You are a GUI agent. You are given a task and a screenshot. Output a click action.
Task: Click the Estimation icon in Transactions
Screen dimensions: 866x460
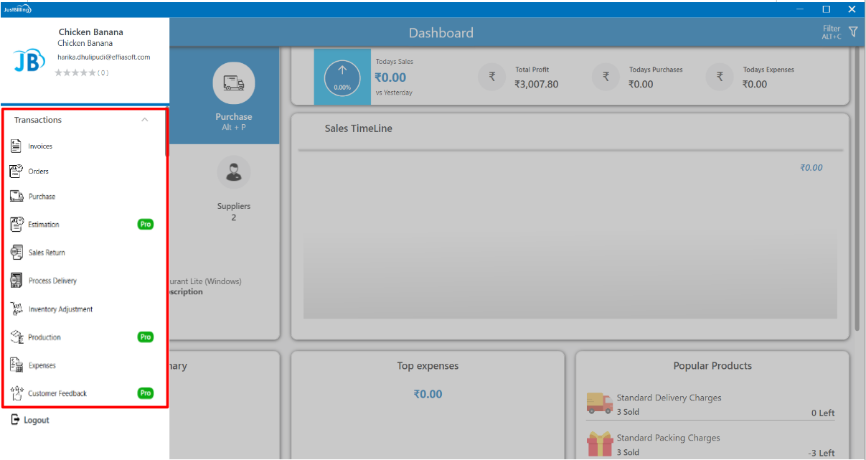(x=17, y=225)
